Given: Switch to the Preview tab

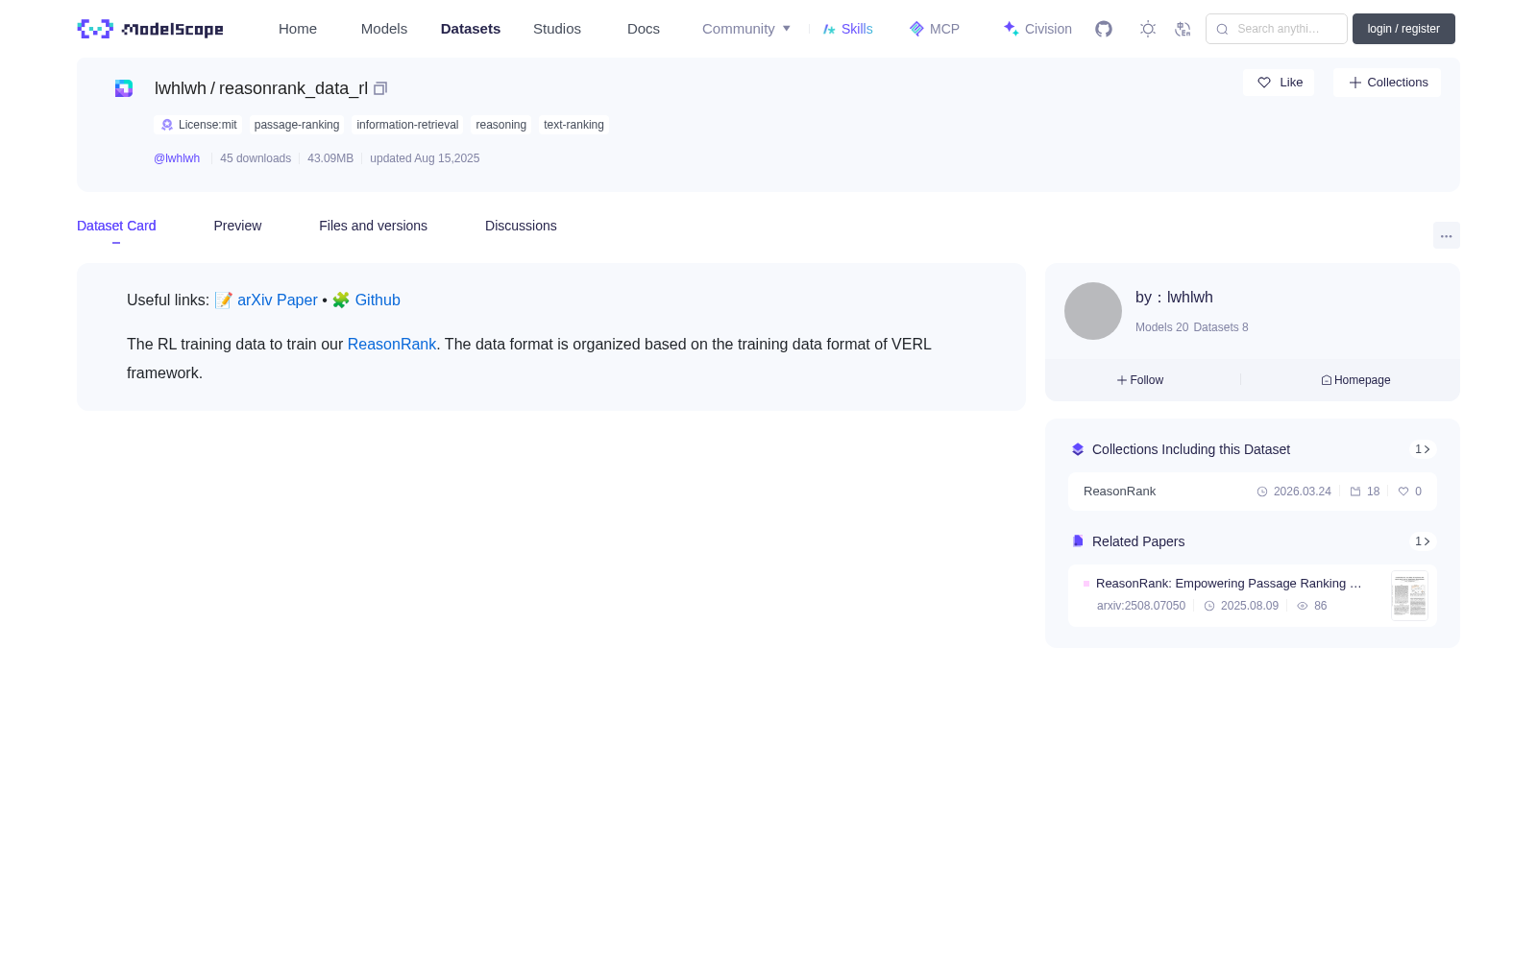Looking at the screenshot, I should 237,226.
